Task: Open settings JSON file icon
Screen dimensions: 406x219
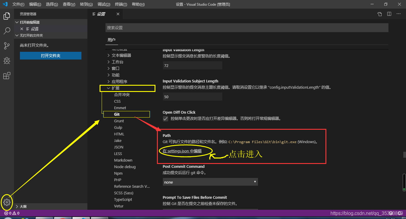Action: pyautogui.click(x=380, y=14)
